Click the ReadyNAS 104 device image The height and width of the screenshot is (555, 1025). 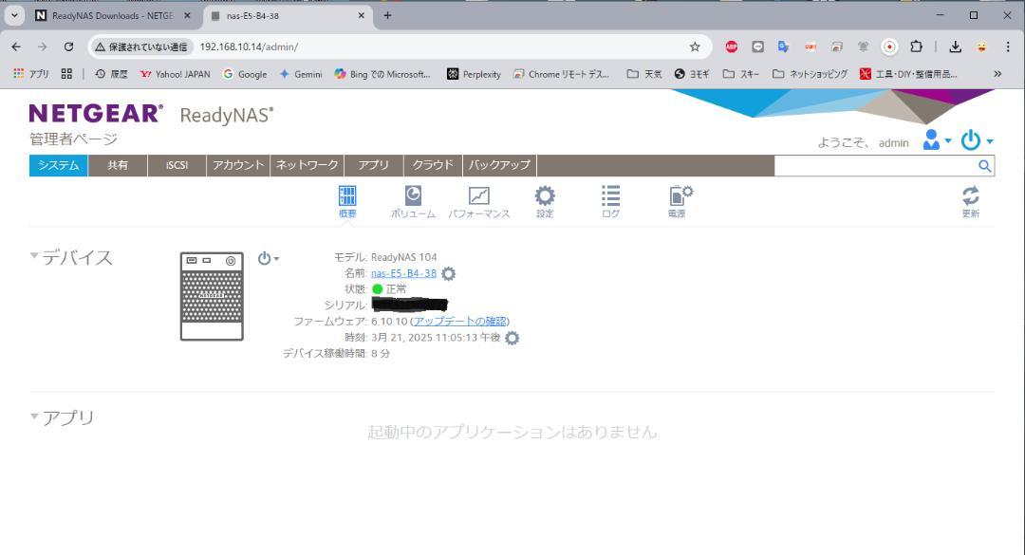212,296
